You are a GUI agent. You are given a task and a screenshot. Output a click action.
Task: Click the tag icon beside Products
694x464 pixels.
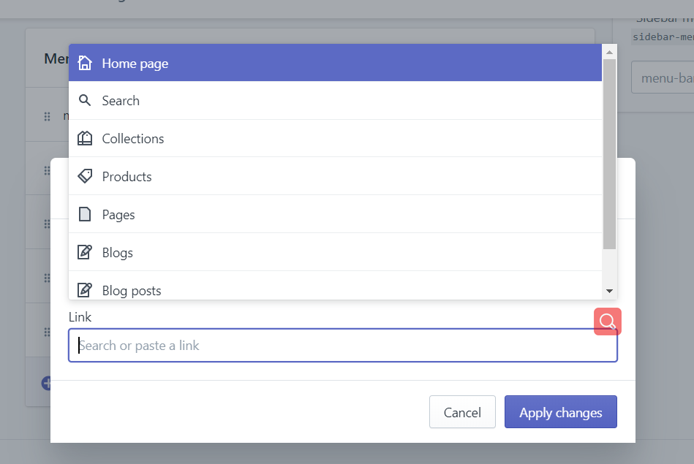pyautogui.click(x=85, y=176)
